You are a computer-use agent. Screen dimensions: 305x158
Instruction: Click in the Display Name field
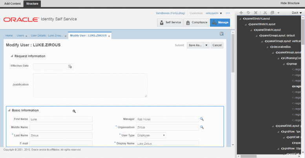point(167,143)
